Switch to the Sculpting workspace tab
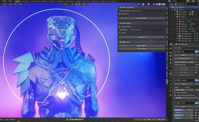199x122 pixels. (52, 1)
